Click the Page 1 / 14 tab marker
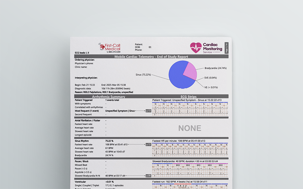The height and width of the screenshot is (189, 303). click(227, 48)
